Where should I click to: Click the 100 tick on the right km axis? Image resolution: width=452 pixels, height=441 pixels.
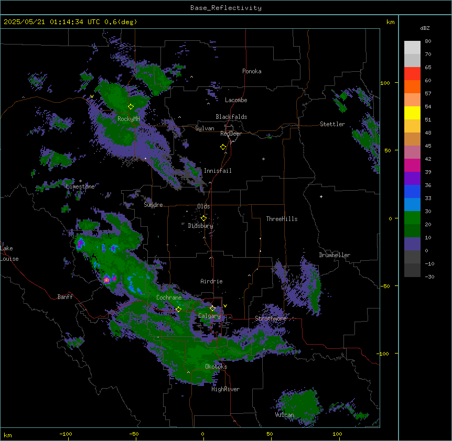385,83
